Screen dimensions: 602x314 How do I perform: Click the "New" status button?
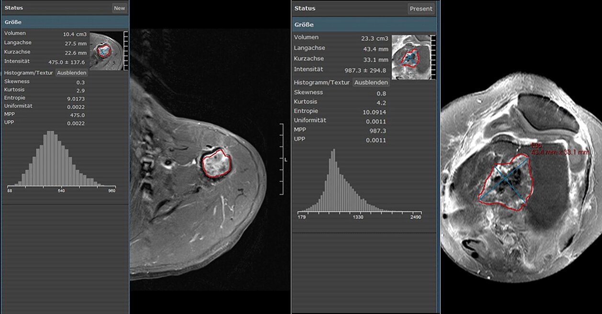119,8
